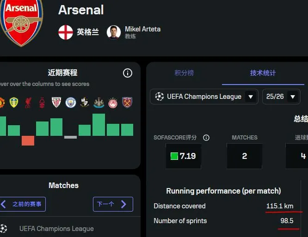The width and height of the screenshot is (308, 237).
Task: Click the 之前的赛事 previous matches button
Action: (x=23, y=204)
